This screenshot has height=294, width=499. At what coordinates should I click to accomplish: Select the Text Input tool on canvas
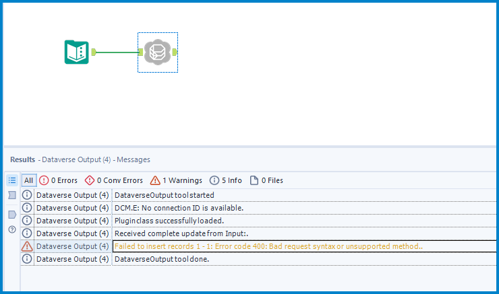tap(77, 52)
